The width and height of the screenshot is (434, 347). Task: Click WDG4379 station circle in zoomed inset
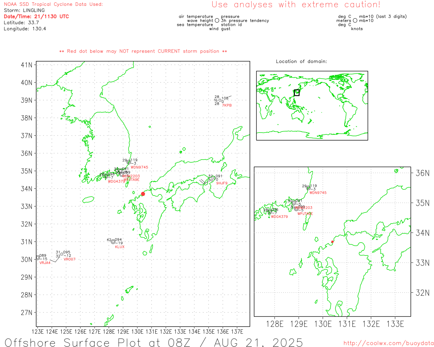(x=270, y=212)
